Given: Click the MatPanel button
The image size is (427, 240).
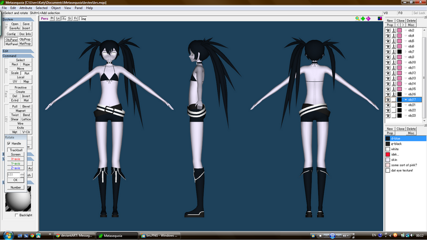Looking at the screenshot, I should click(12, 44).
